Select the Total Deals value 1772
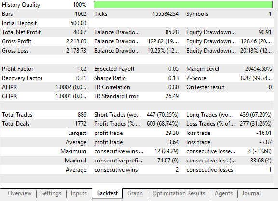The width and height of the screenshot is (278, 201). click(81, 124)
